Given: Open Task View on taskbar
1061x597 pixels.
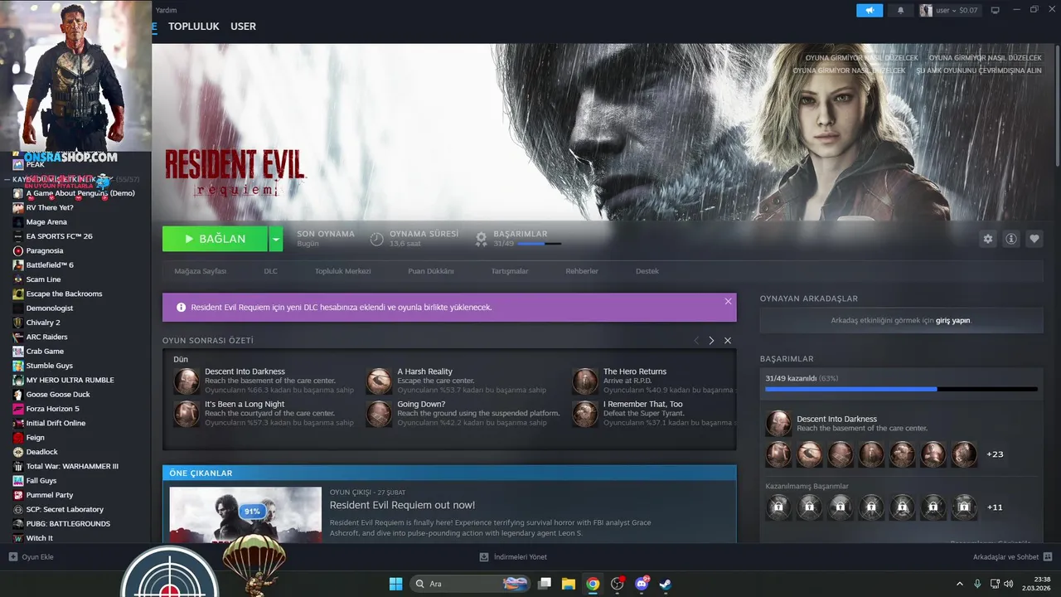Looking at the screenshot, I should click(x=545, y=584).
